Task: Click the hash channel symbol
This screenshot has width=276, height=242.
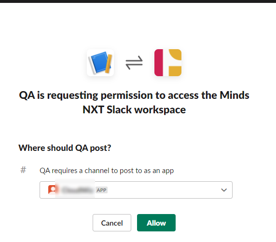Action: tap(23, 170)
